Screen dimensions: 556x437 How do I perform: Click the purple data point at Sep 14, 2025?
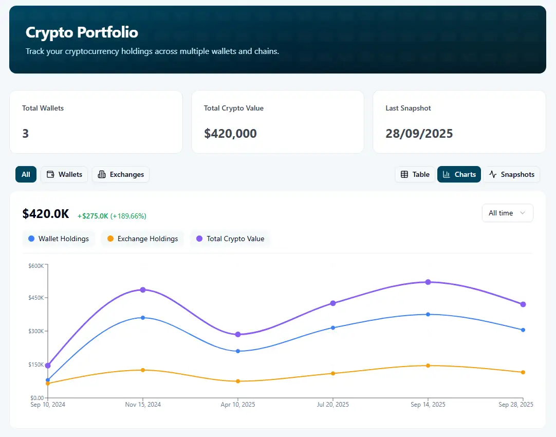pyautogui.click(x=428, y=282)
